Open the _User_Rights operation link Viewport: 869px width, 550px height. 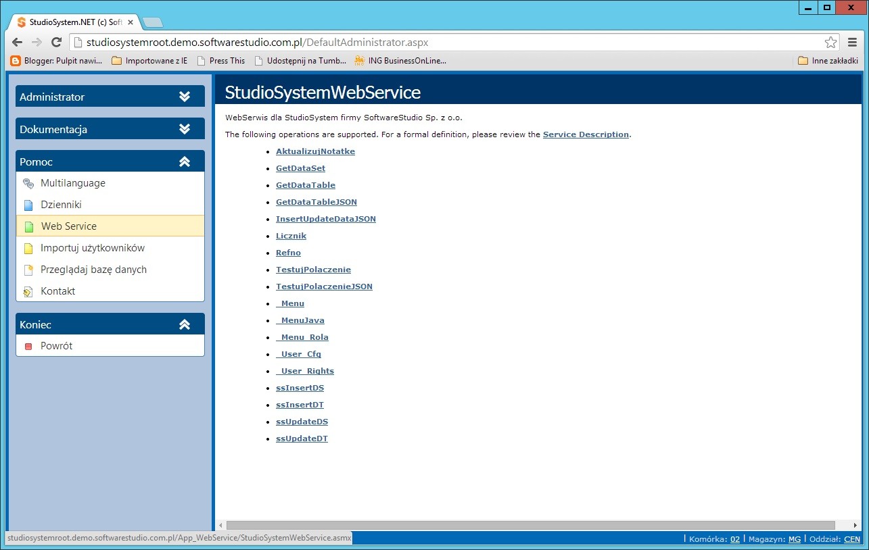point(305,371)
